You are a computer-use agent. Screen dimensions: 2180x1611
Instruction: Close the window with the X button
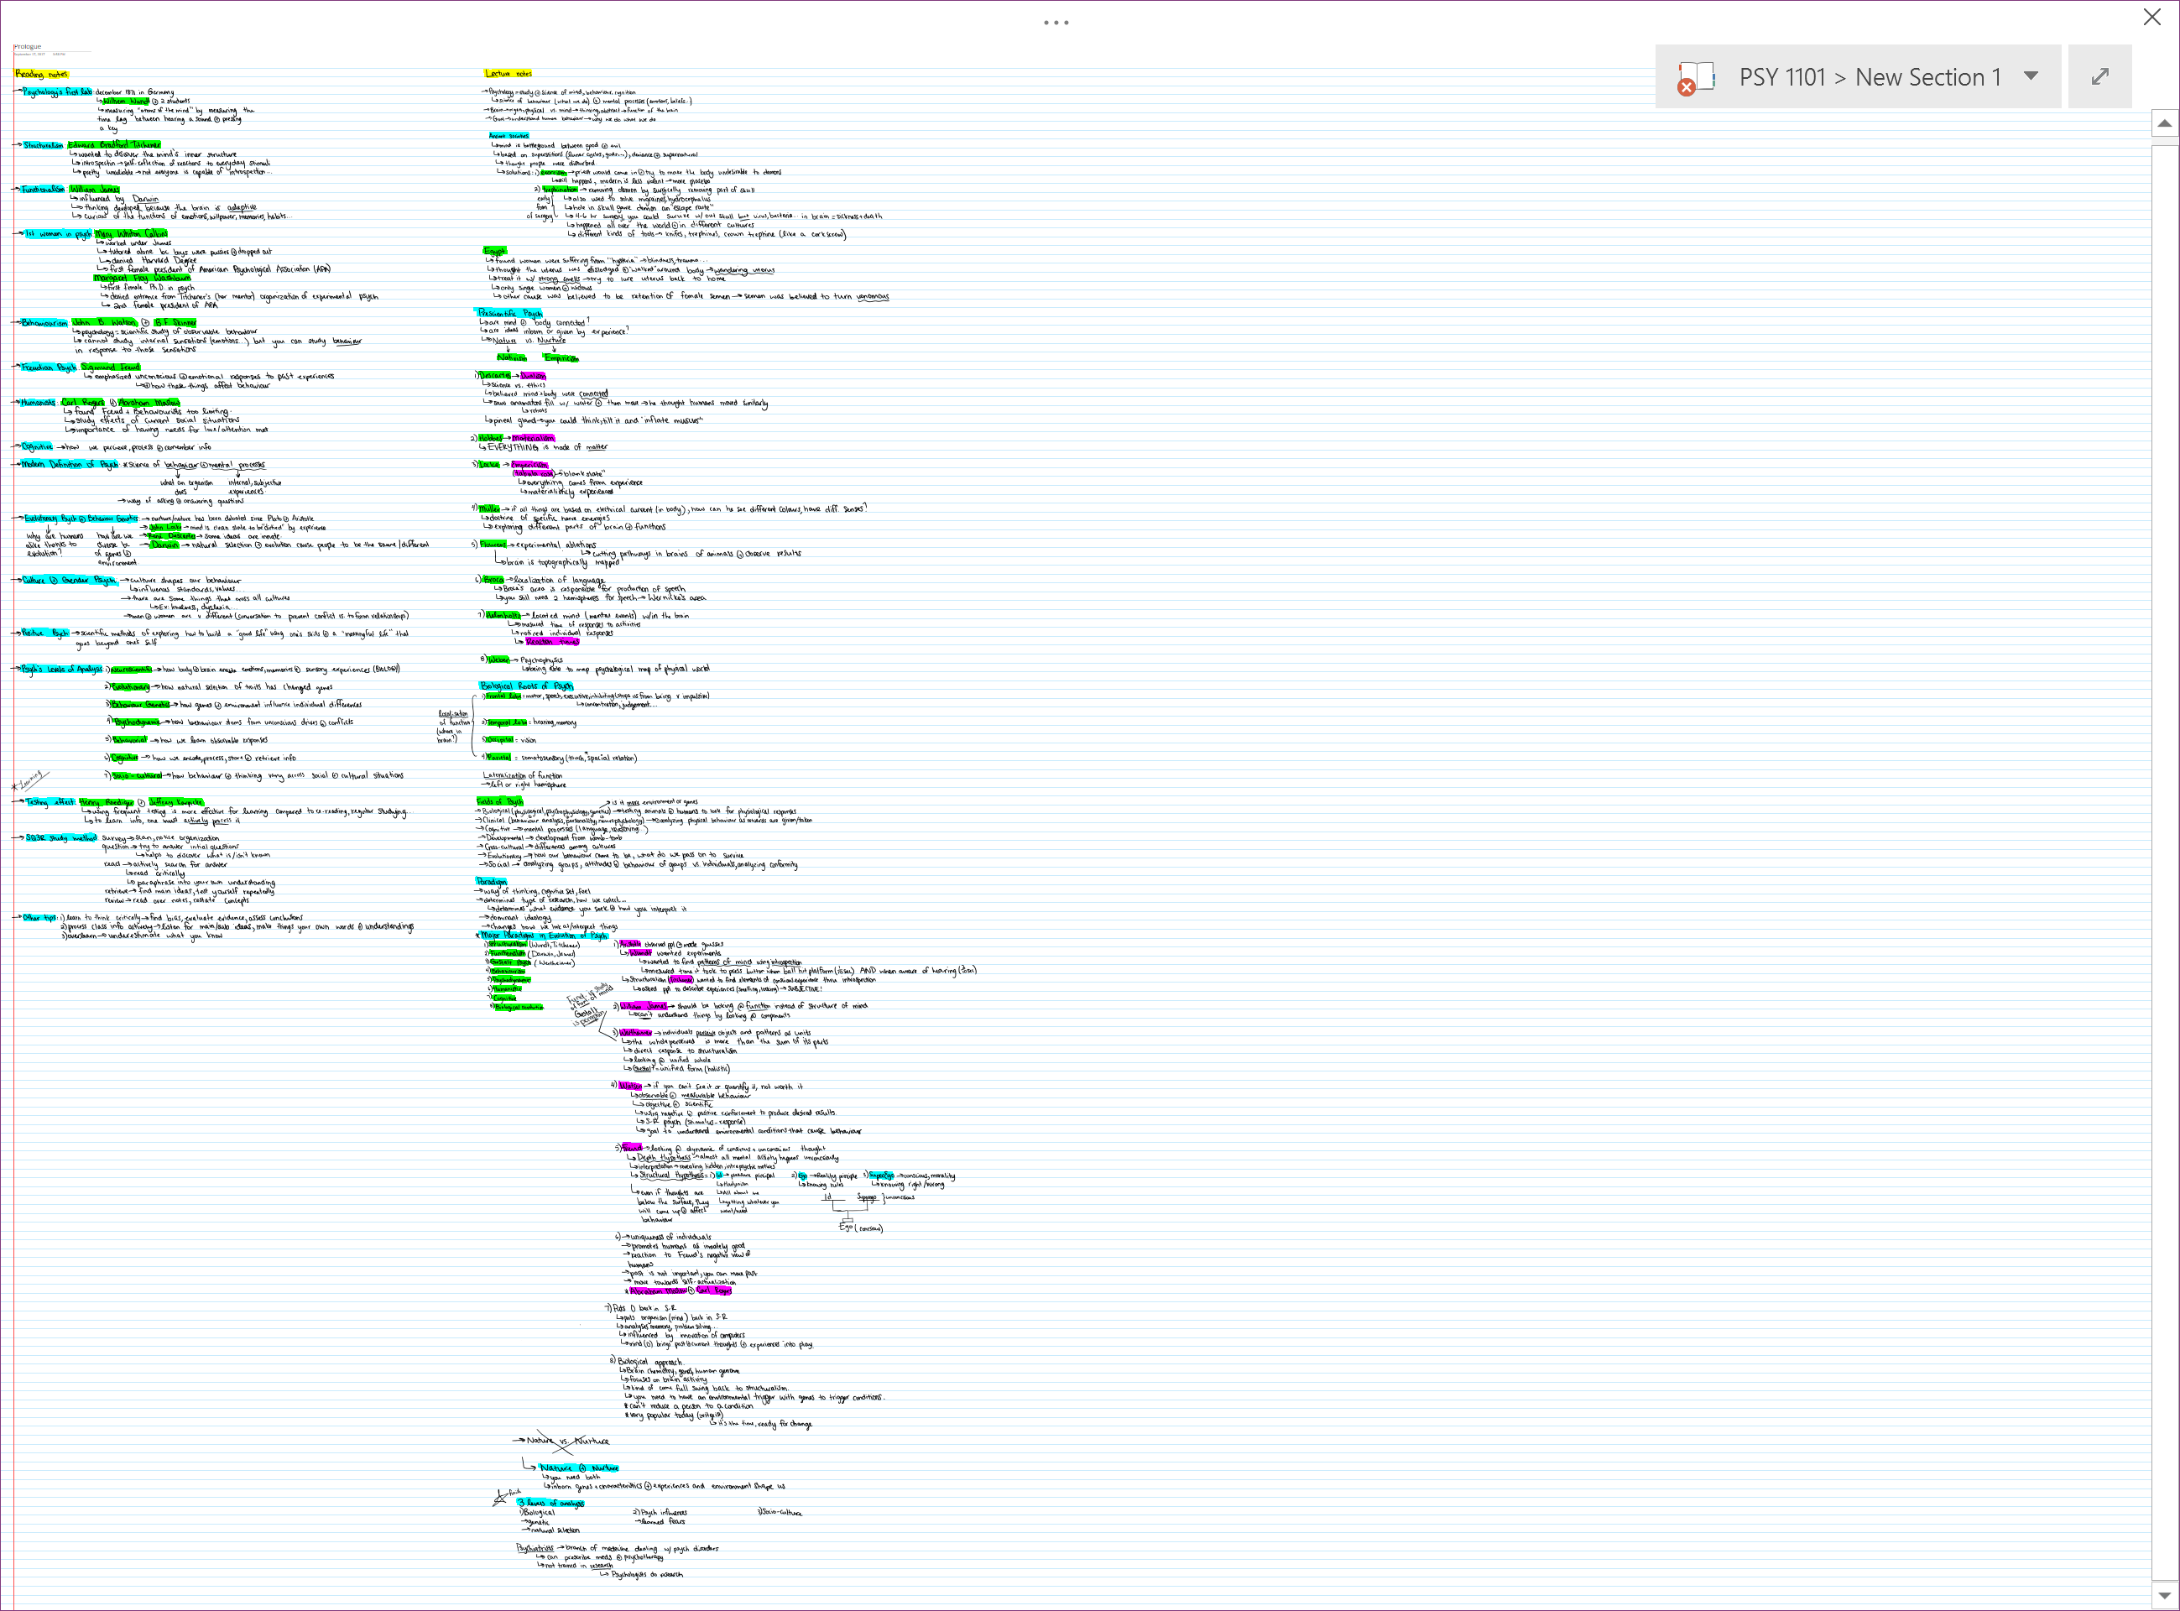(x=2151, y=17)
